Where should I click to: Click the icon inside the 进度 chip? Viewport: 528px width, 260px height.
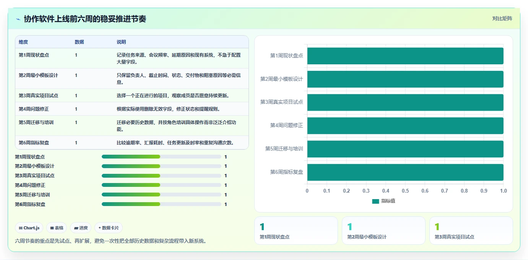click(76, 228)
